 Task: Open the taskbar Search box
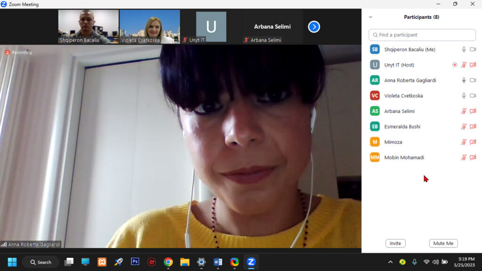pyautogui.click(x=40, y=262)
